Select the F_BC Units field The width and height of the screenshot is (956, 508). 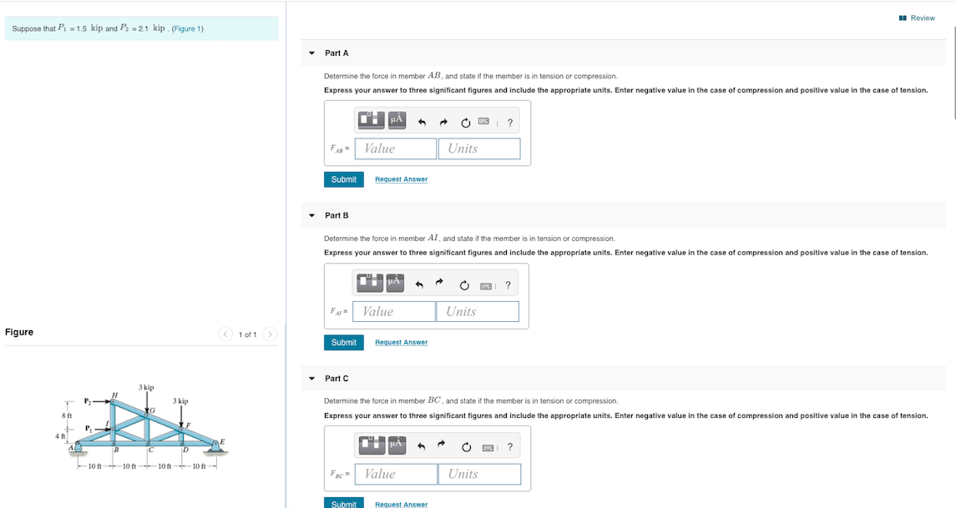[480, 474]
